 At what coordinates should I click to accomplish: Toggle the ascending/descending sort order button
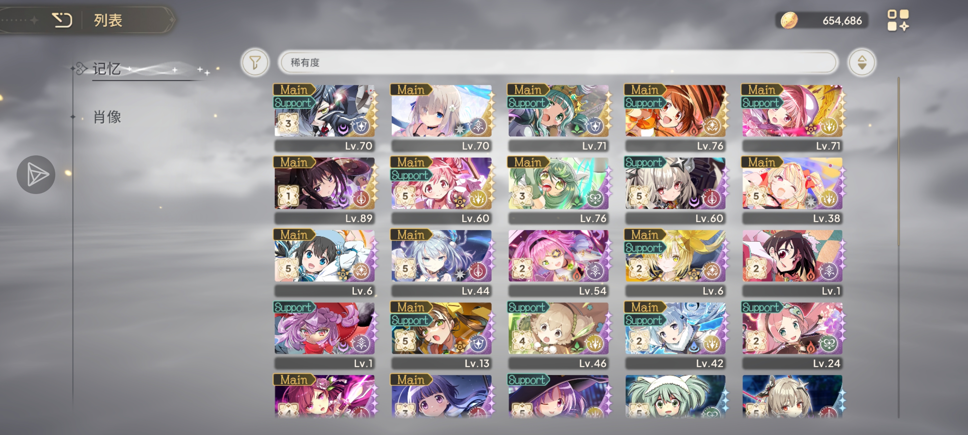(x=862, y=62)
